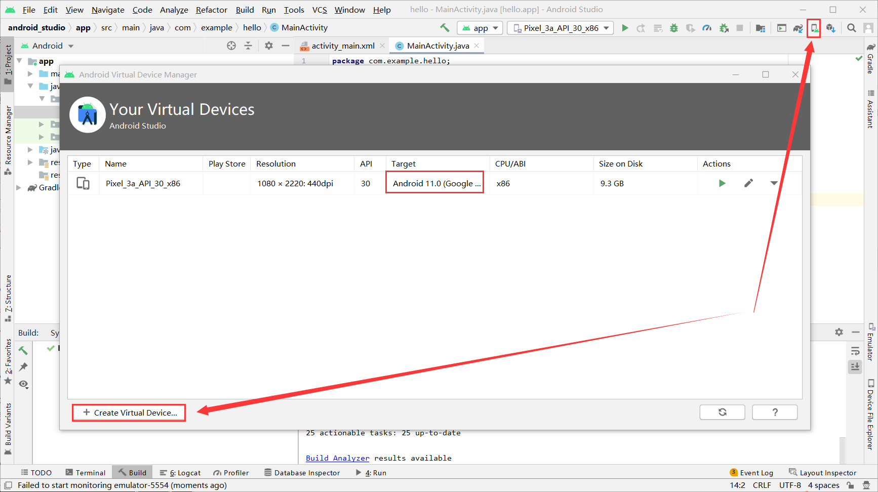Click the 4 spaces indent indicator
Screen dimensions: 878x492
(823, 485)
